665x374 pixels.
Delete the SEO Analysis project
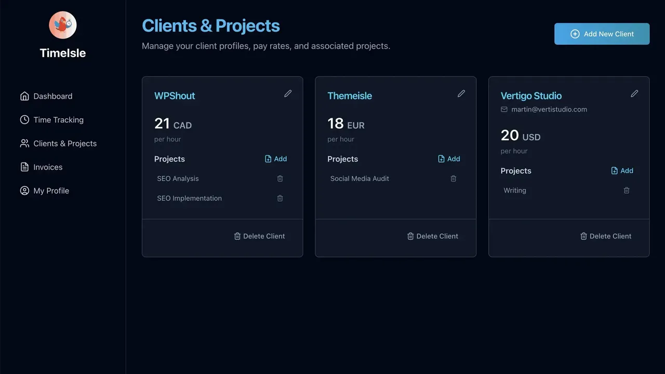[280, 178]
